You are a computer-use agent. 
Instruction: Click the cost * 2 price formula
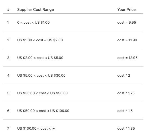point(124,76)
